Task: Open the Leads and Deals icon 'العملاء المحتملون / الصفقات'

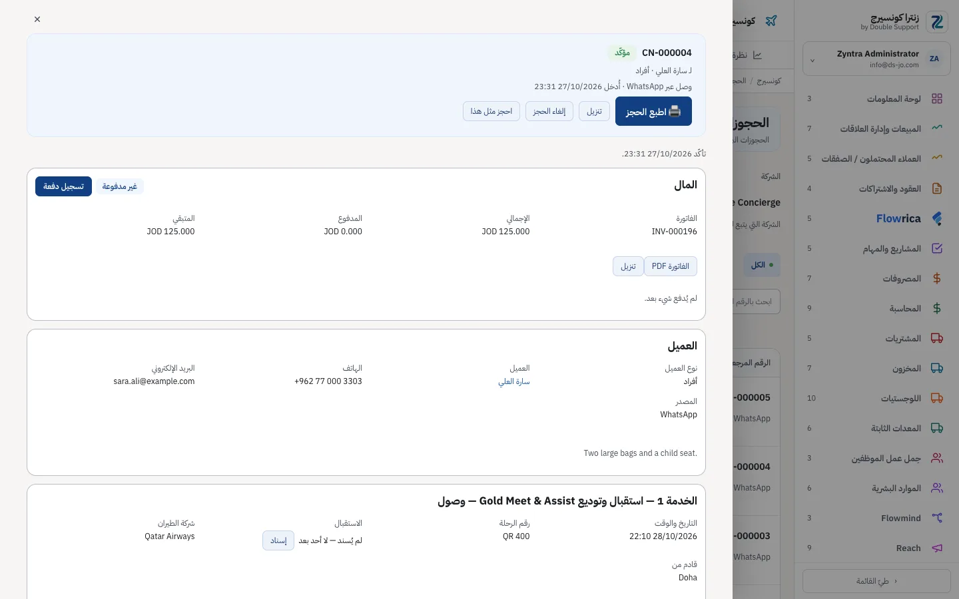Action: [x=937, y=158]
